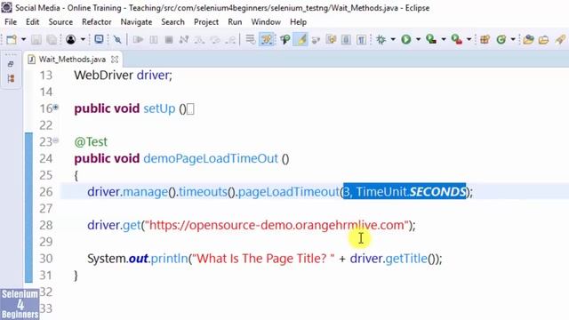Open the External Tools dropdown arrow
The image size is (569, 320).
tap(469, 39)
